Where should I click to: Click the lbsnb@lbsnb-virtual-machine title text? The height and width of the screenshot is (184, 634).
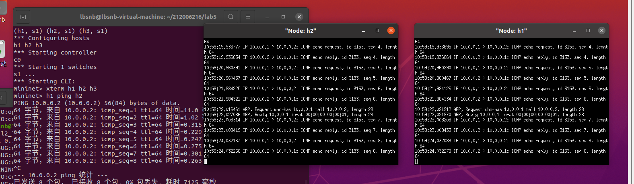[x=148, y=17]
